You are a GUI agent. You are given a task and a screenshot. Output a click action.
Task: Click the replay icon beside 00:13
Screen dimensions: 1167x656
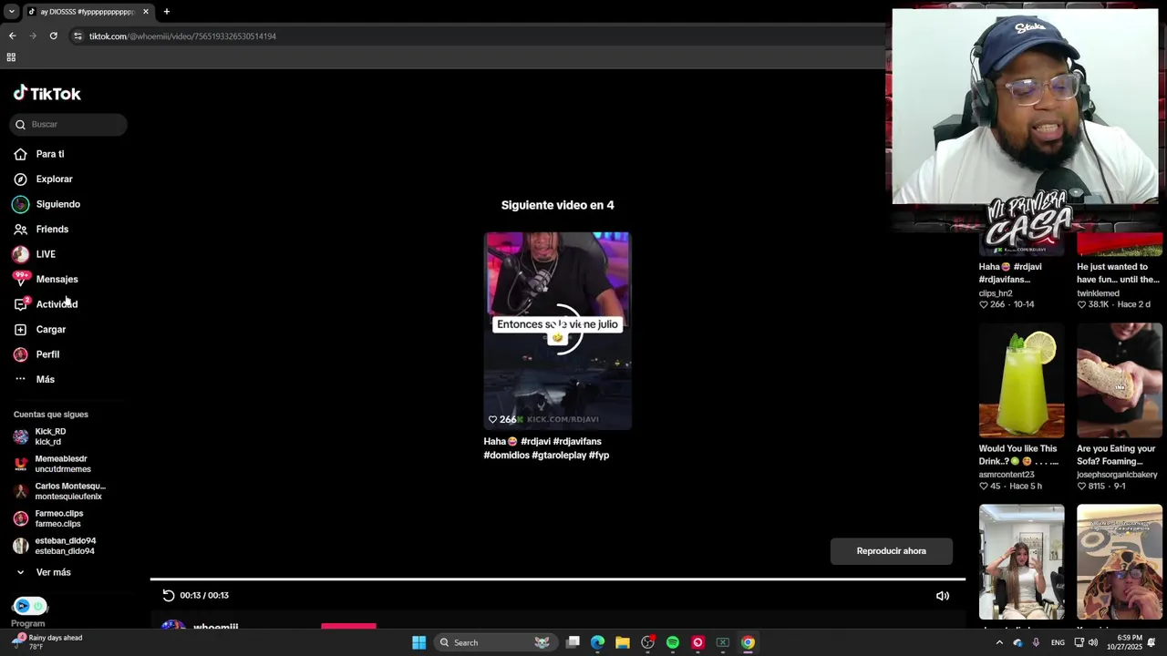point(169,595)
